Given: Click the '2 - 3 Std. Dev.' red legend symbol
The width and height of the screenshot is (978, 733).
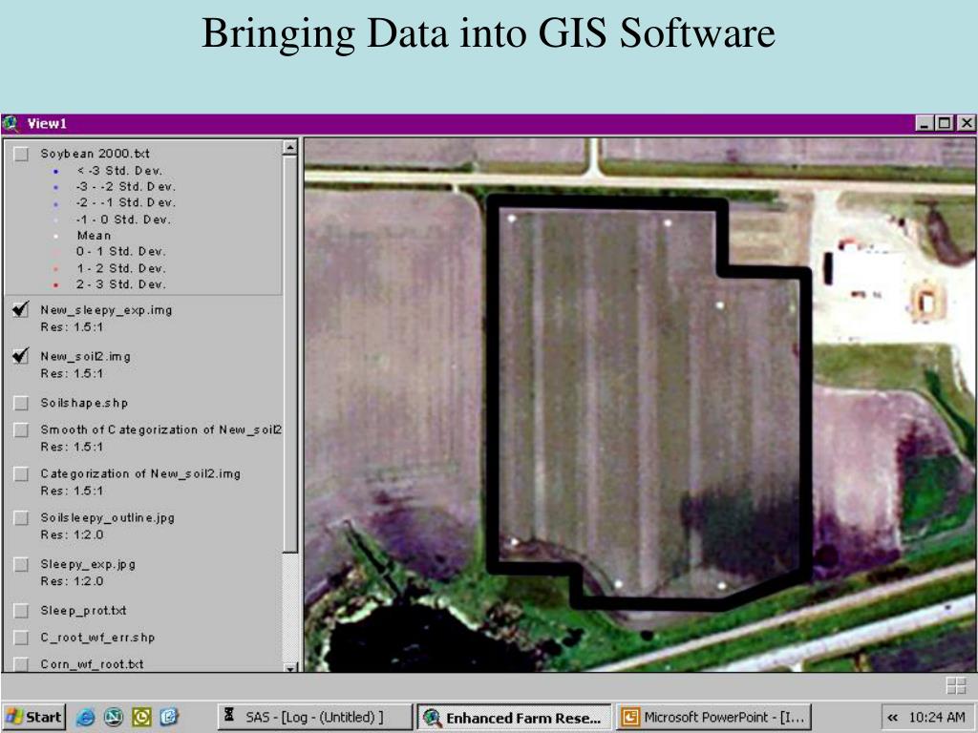Looking at the screenshot, I should [x=56, y=284].
